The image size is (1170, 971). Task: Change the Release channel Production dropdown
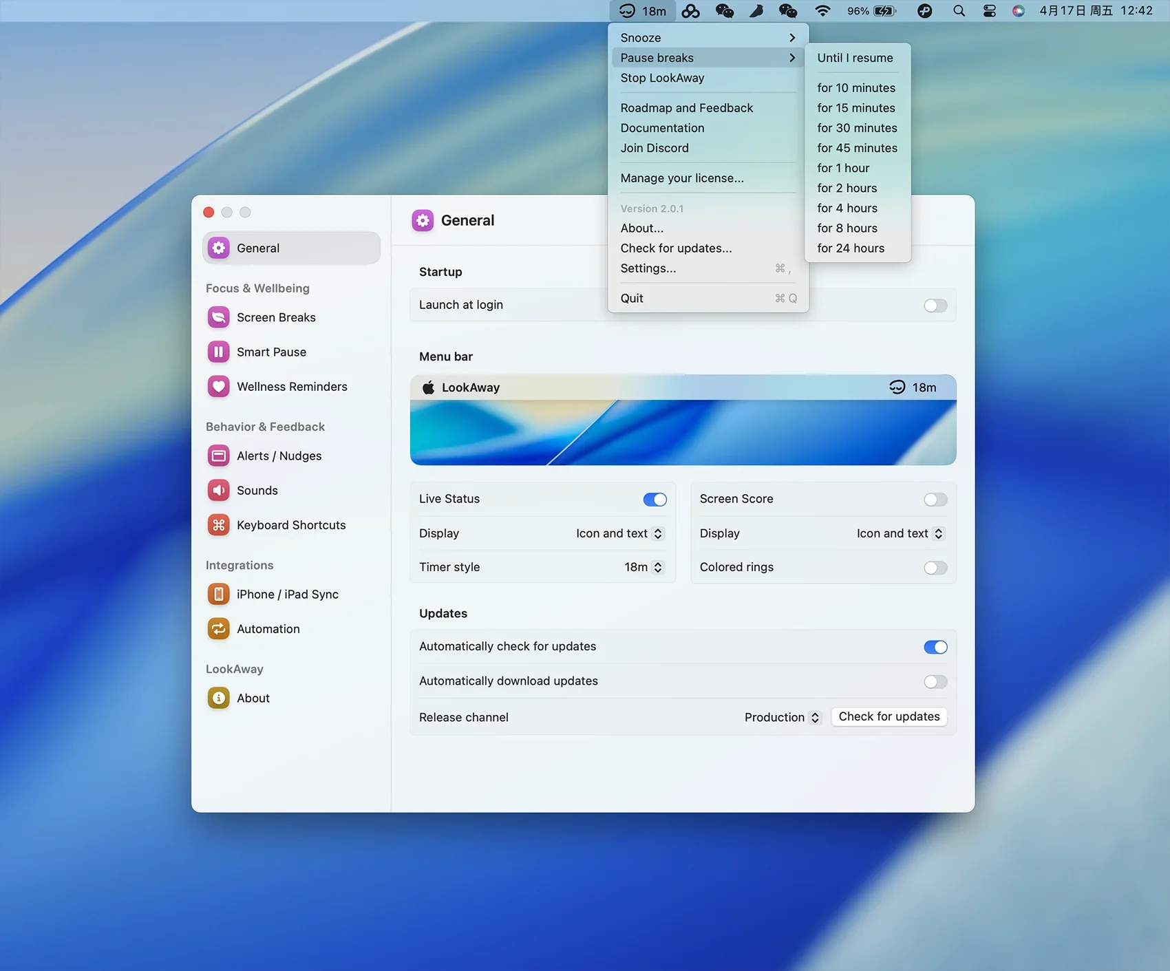(783, 717)
